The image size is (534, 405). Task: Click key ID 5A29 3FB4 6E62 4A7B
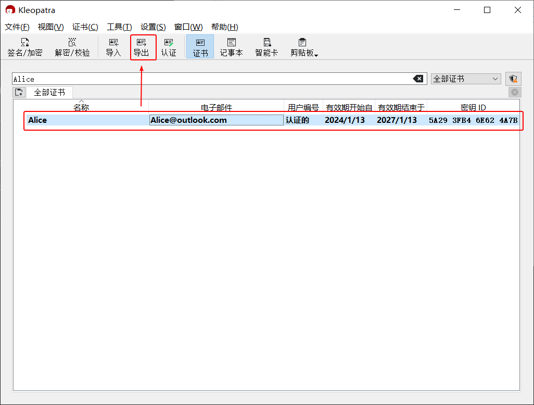pos(473,120)
